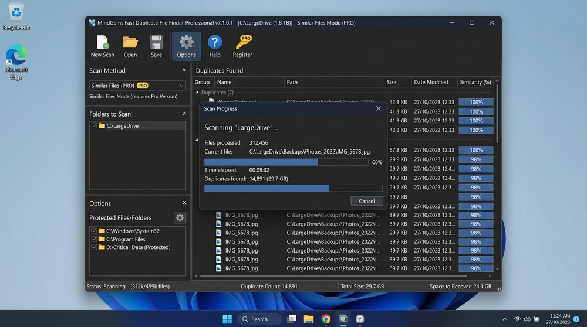Click the 68% file scan progress bar

click(286, 162)
